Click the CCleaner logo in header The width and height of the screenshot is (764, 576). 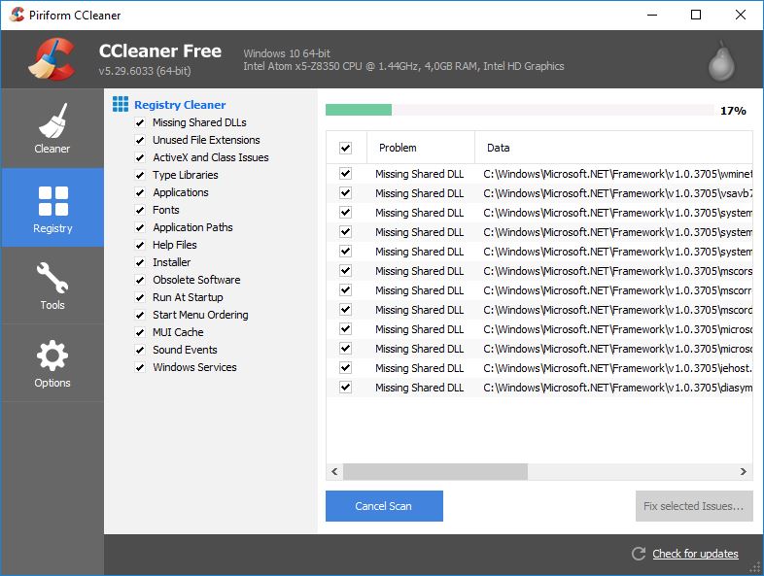[x=52, y=59]
